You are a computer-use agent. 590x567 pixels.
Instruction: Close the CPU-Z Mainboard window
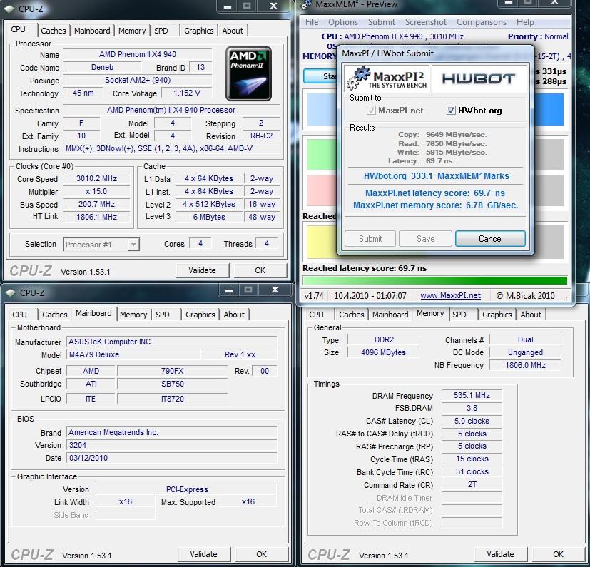[275, 290]
